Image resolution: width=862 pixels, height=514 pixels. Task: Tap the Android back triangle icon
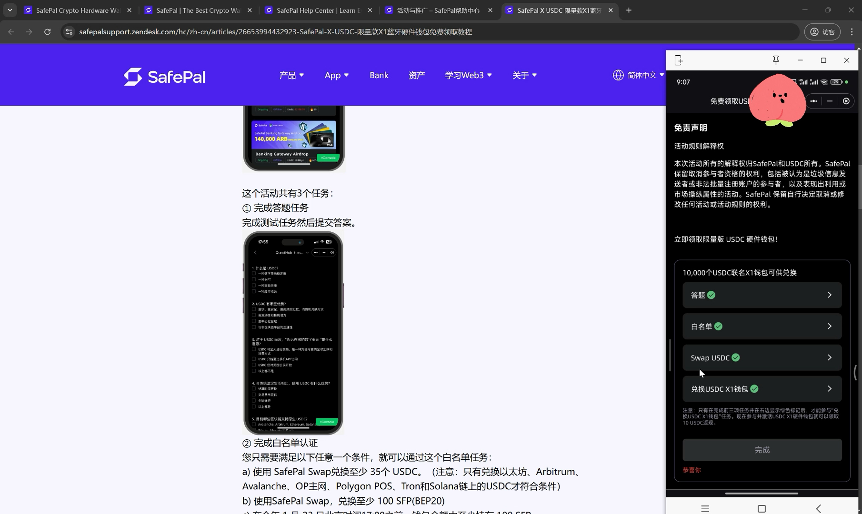(x=819, y=509)
